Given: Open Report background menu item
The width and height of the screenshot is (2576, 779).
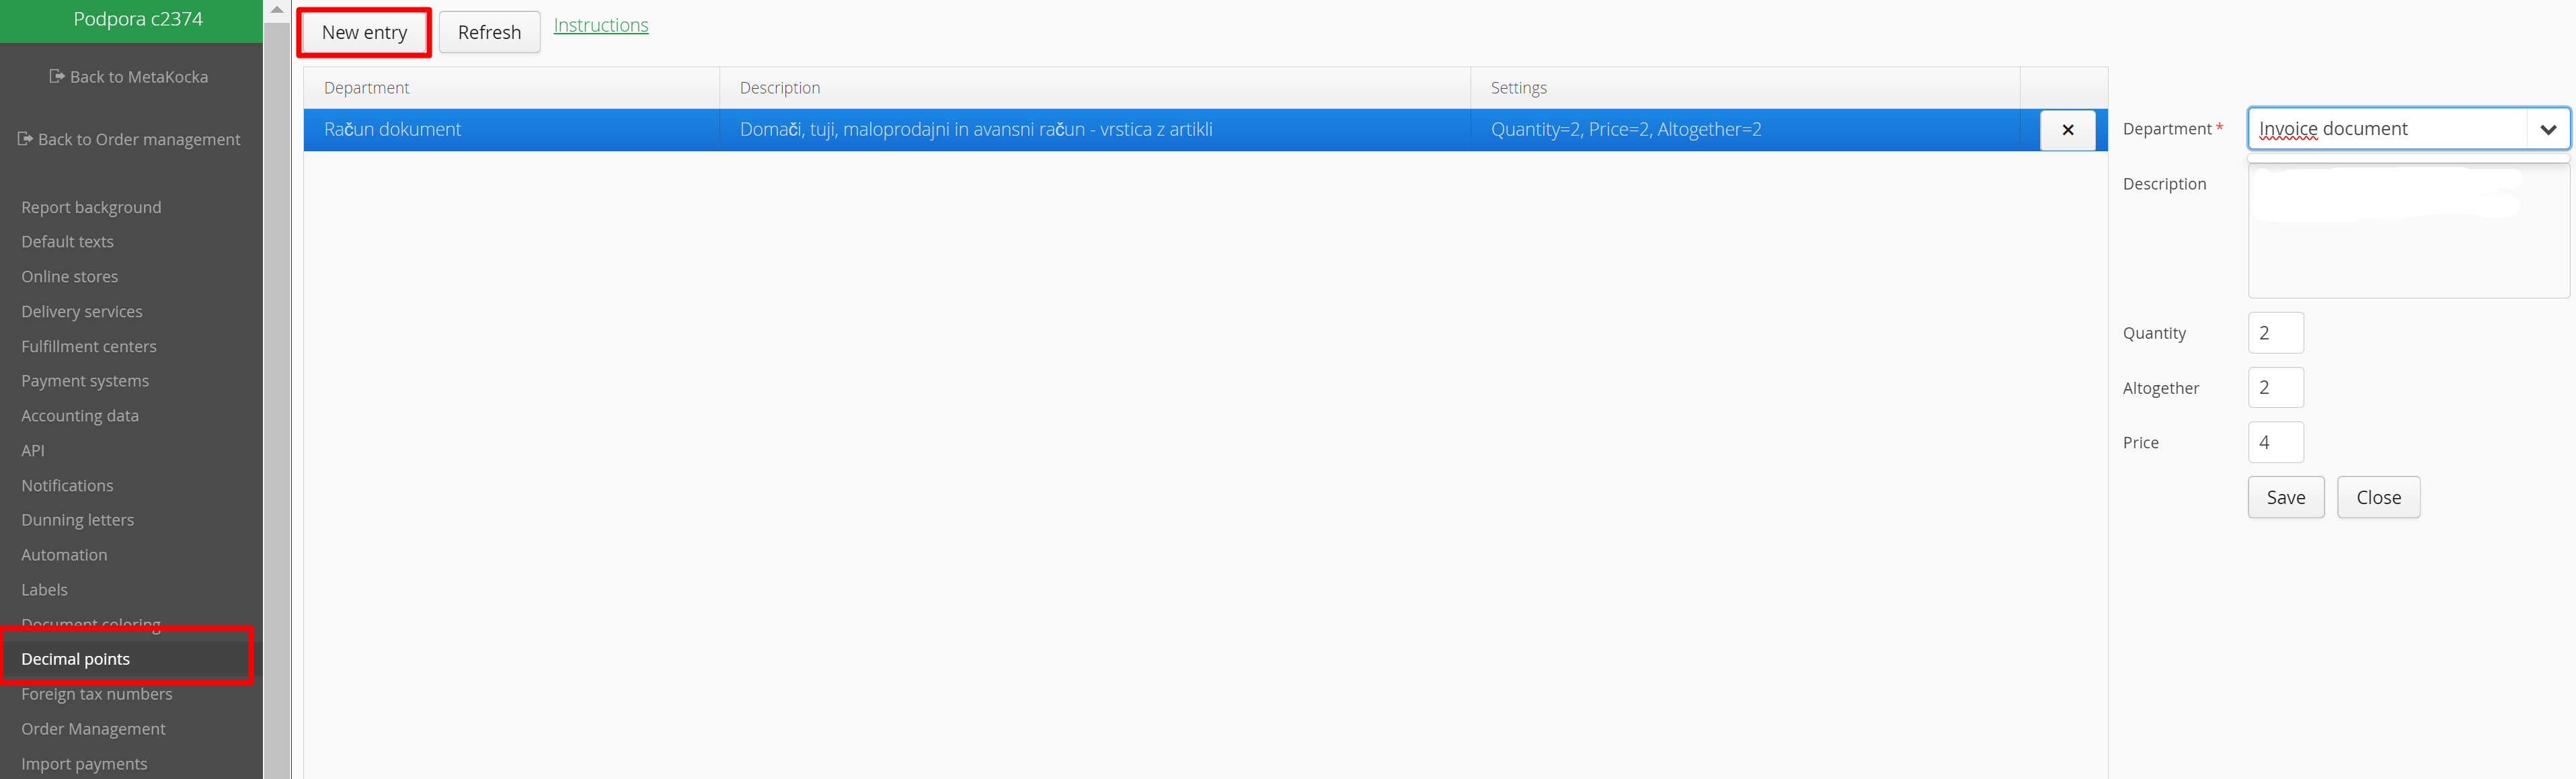Looking at the screenshot, I should click(91, 207).
